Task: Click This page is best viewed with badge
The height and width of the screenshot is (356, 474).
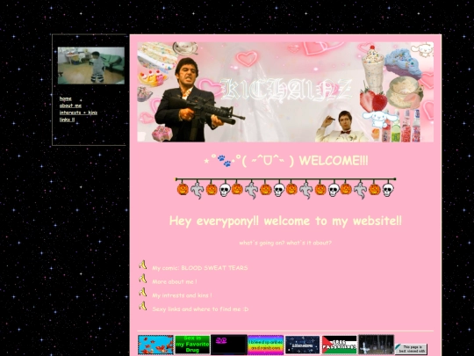Action: [411, 349]
